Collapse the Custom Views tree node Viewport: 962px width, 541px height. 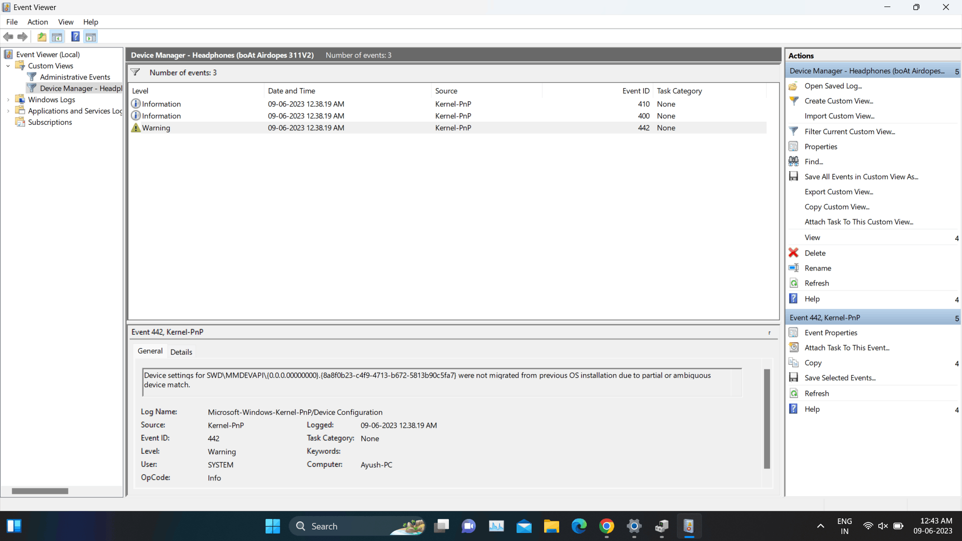point(8,66)
